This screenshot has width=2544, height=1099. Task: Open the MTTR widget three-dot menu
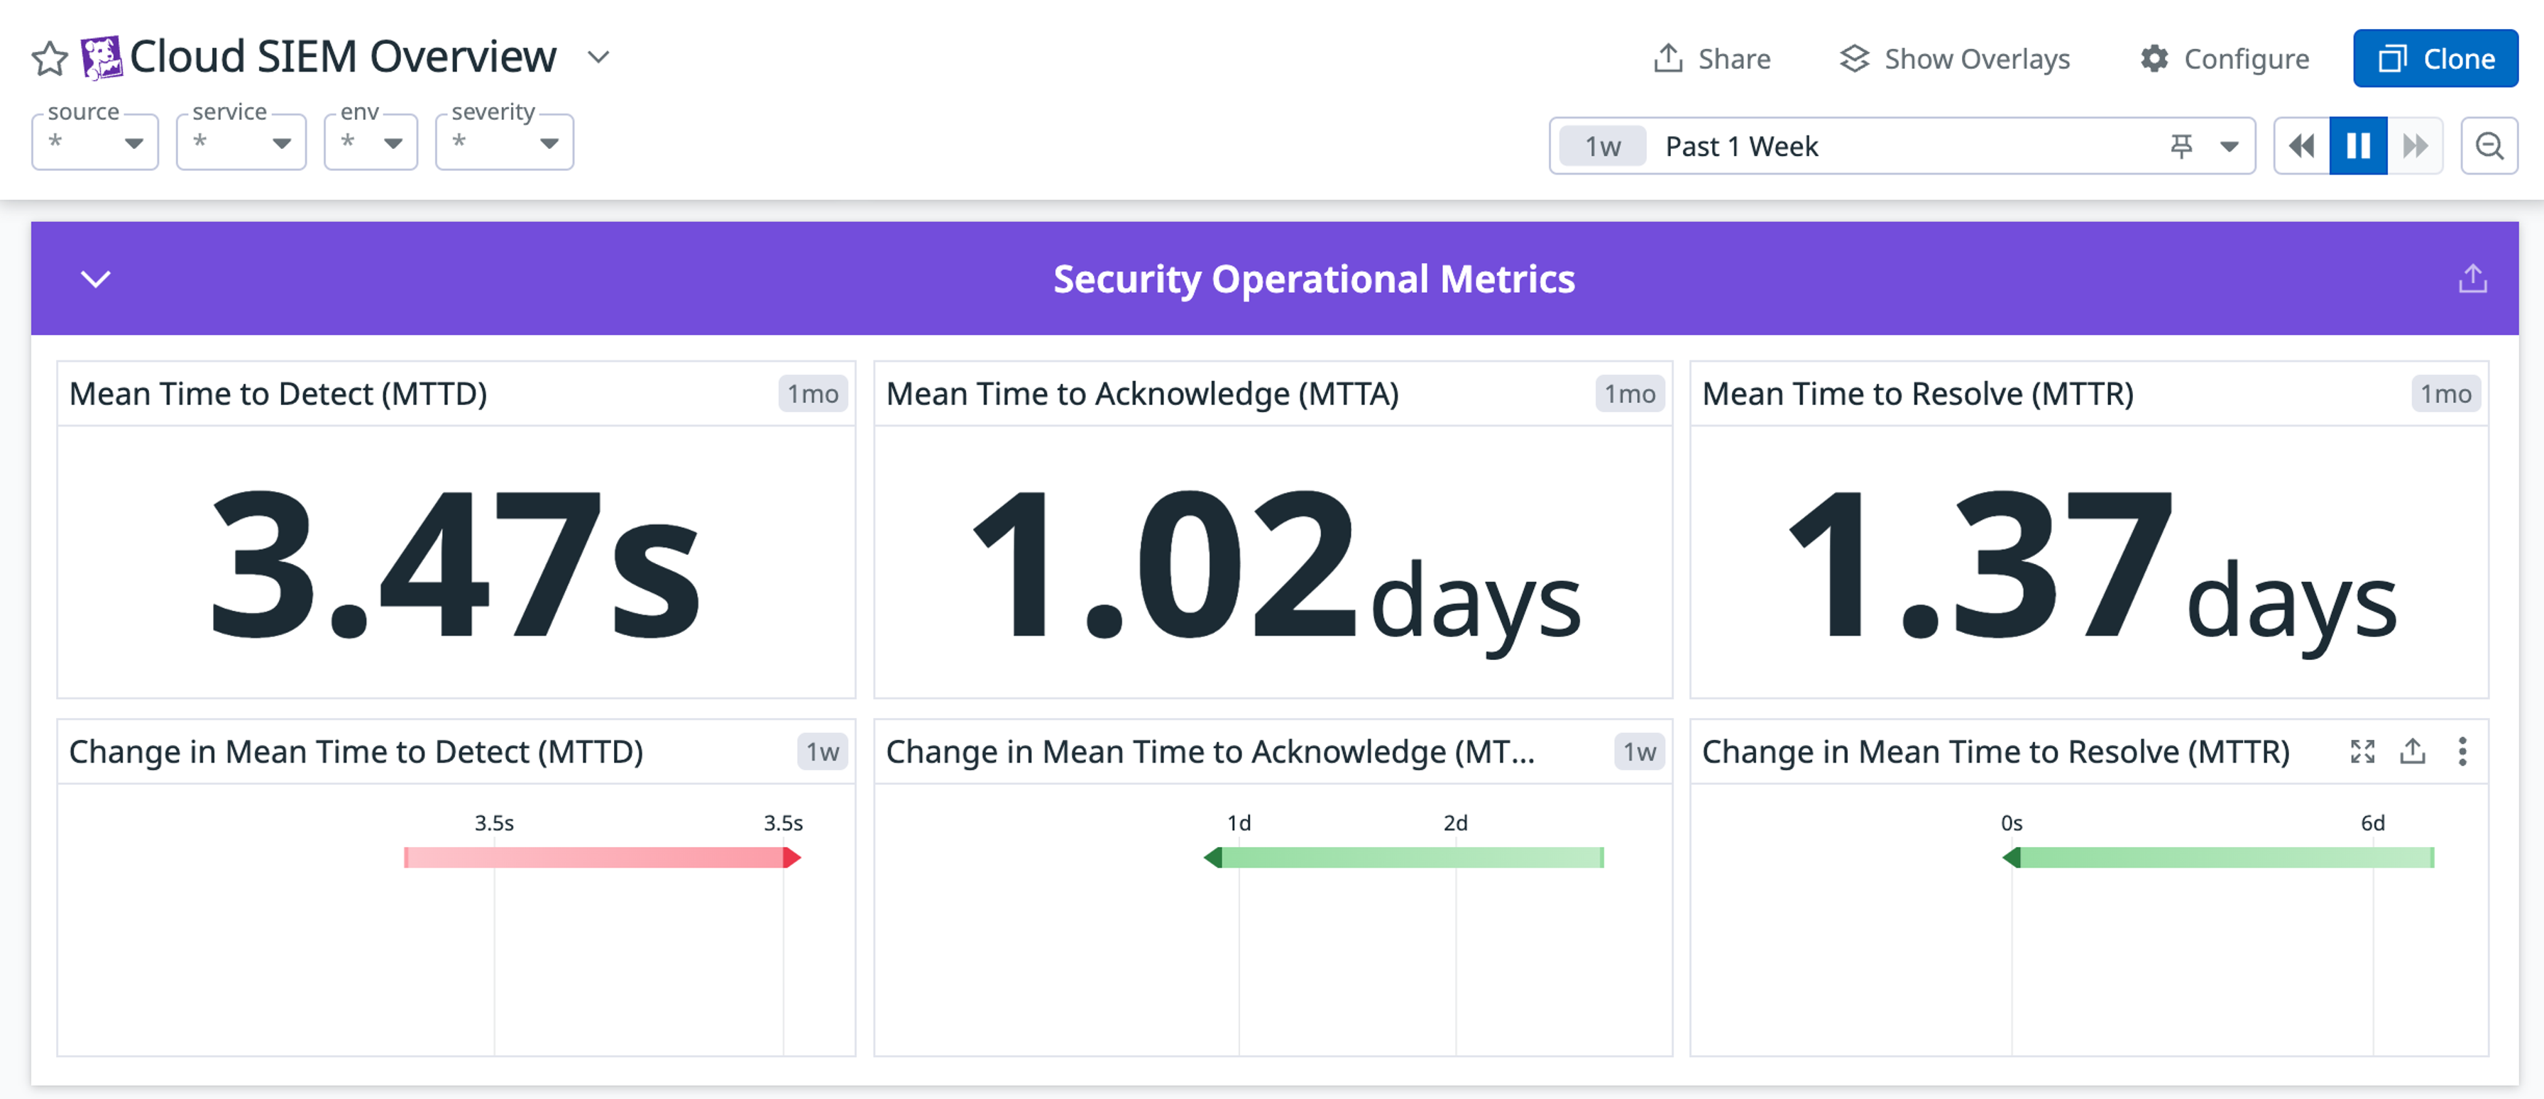click(2462, 751)
